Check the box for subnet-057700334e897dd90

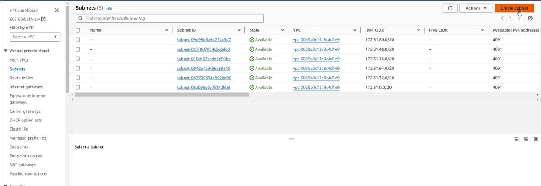coord(78,78)
